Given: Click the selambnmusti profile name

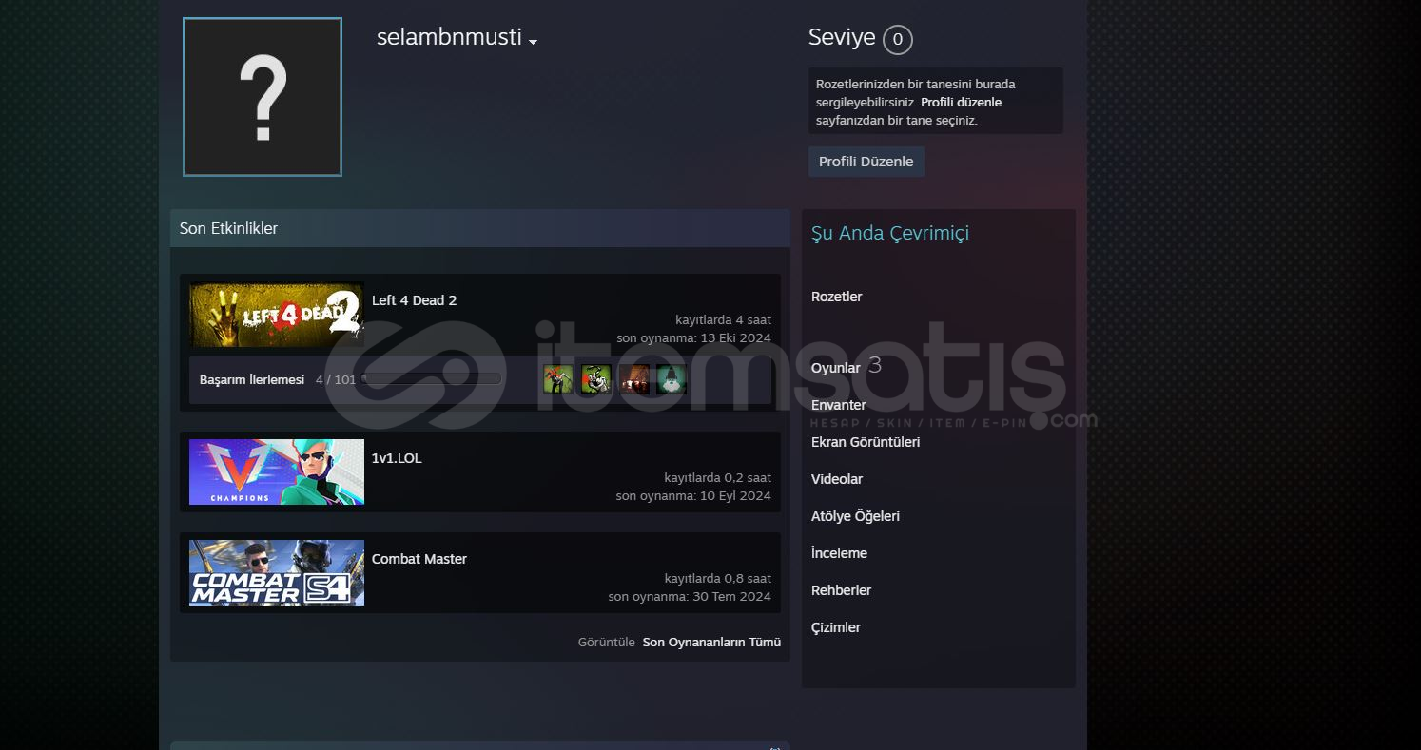Looking at the screenshot, I should [449, 37].
